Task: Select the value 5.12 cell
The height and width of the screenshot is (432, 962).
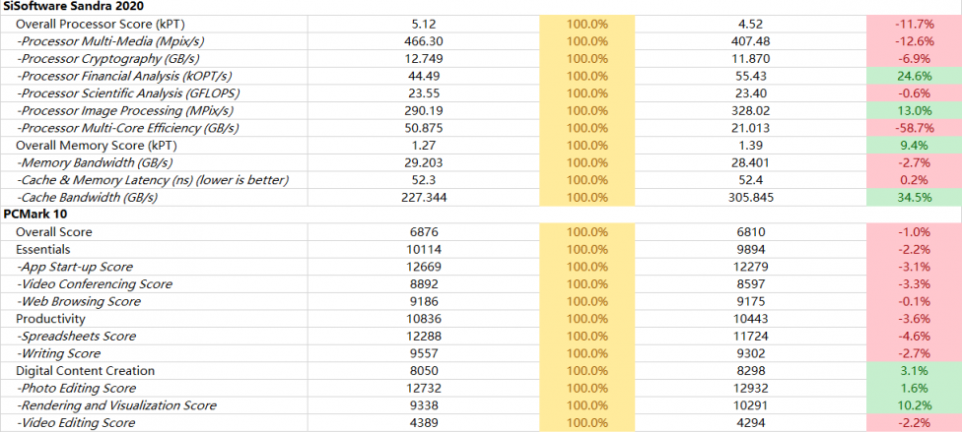Action: [x=424, y=25]
